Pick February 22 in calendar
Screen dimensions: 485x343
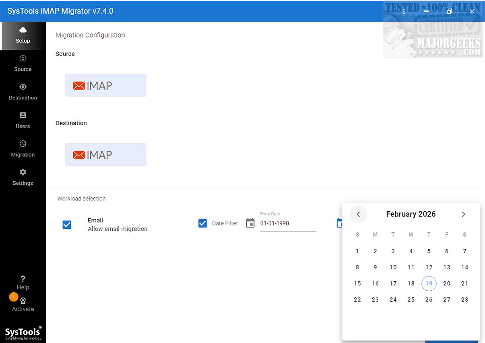pyautogui.click(x=357, y=300)
